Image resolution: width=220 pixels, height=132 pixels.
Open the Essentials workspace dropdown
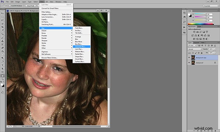point(211,6)
